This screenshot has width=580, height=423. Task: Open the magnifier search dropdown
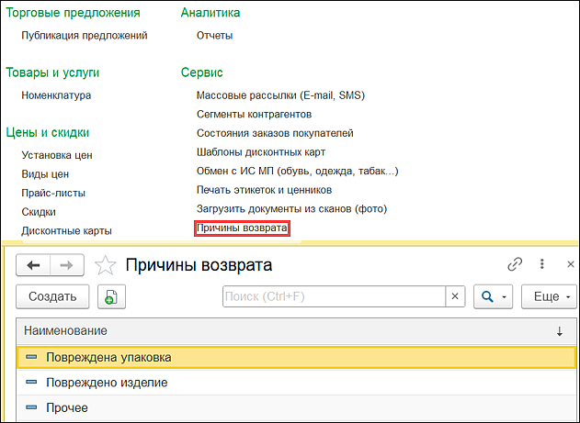[493, 296]
